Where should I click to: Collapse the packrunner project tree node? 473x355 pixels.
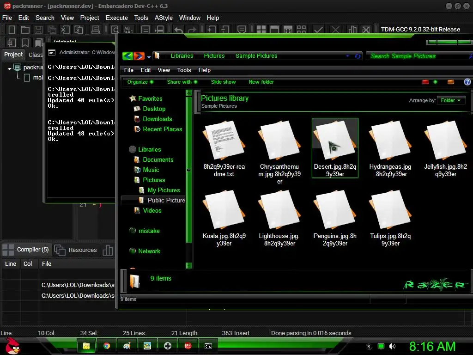pyautogui.click(x=10, y=68)
